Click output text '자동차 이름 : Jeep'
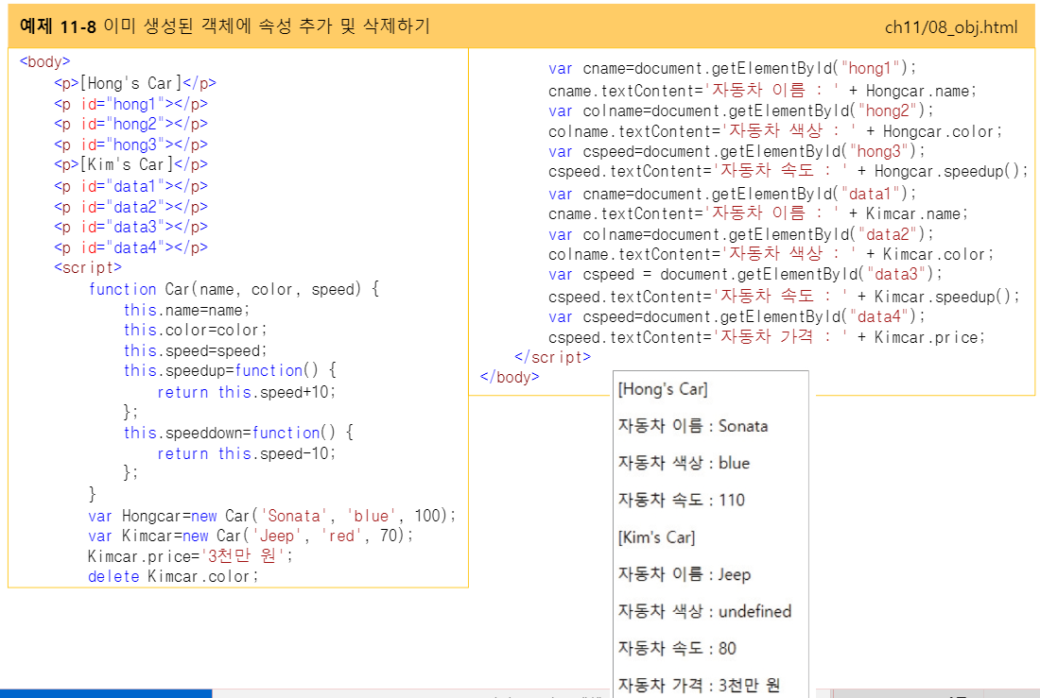This screenshot has width=1040, height=698. 684,574
